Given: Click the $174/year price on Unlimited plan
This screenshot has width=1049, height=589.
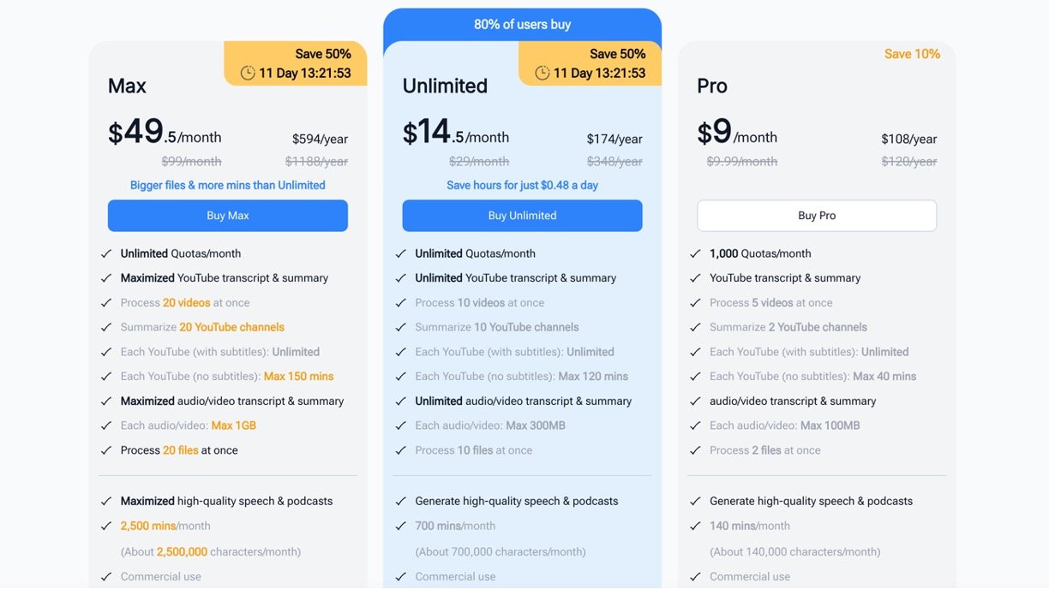Looking at the screenshot, I should tap(614, 139).
